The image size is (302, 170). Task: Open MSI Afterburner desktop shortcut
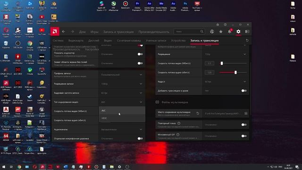(113, 6)
